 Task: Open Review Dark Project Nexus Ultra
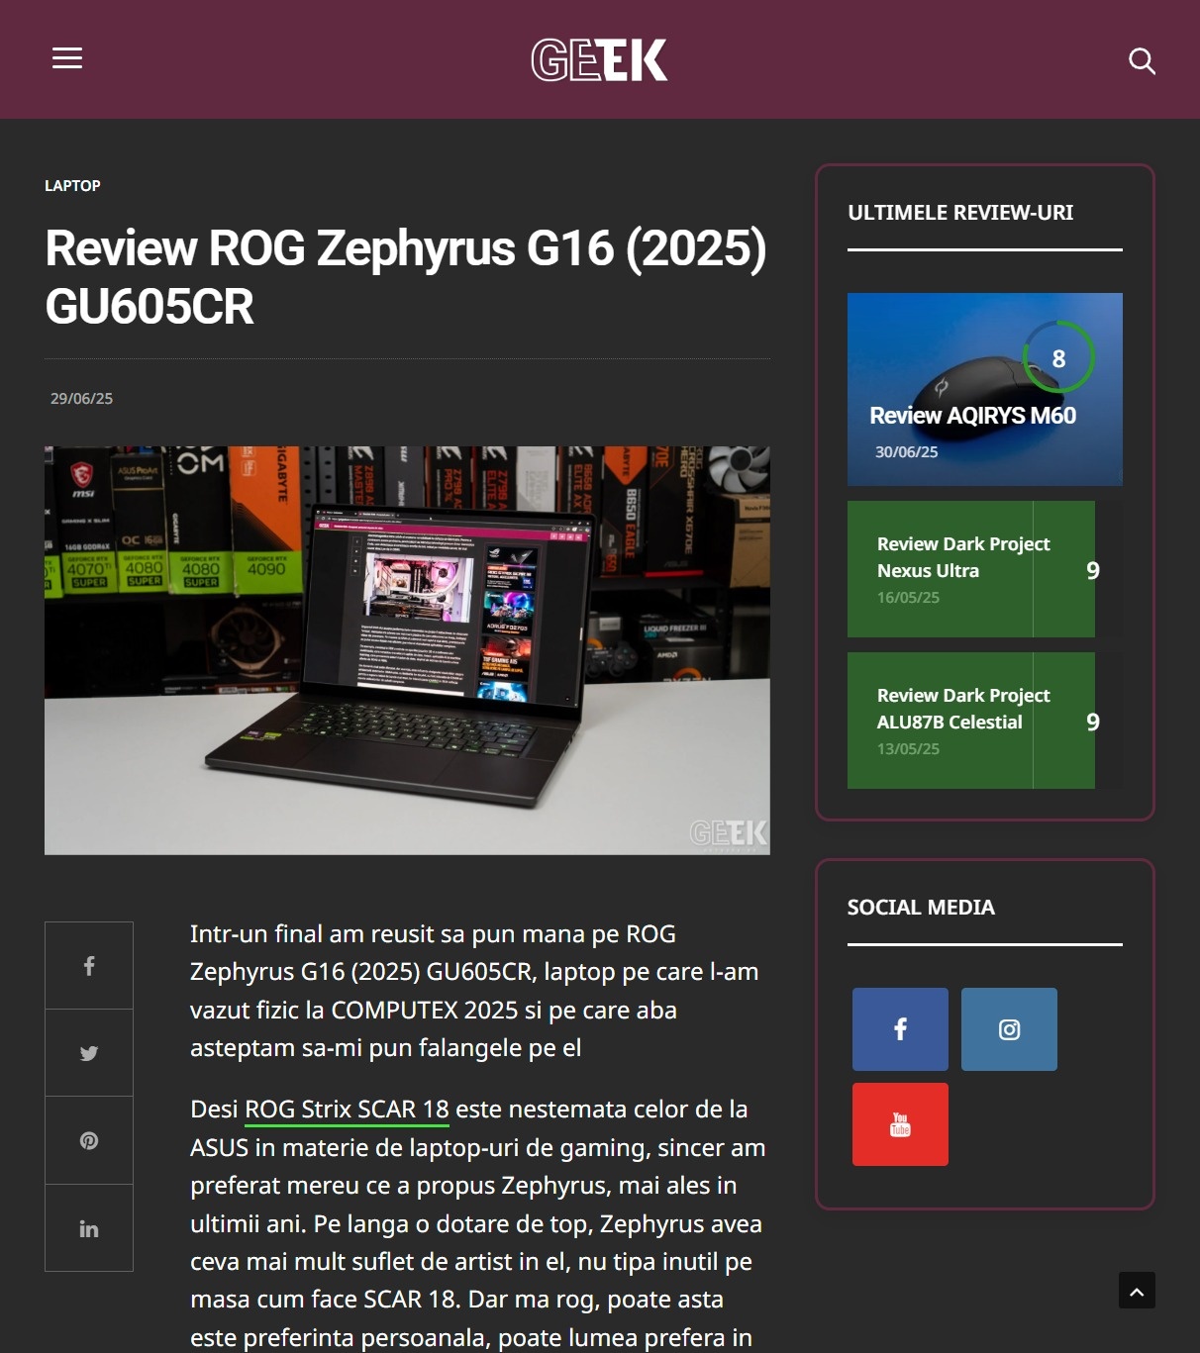(x=963, y=557)
